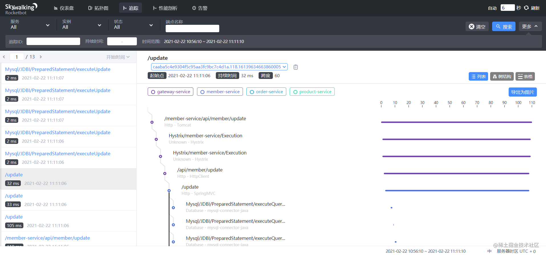The width and height of the screenshot is (546, 255).
Task: Toggle gateway-service legend filter
Action: 171,92
